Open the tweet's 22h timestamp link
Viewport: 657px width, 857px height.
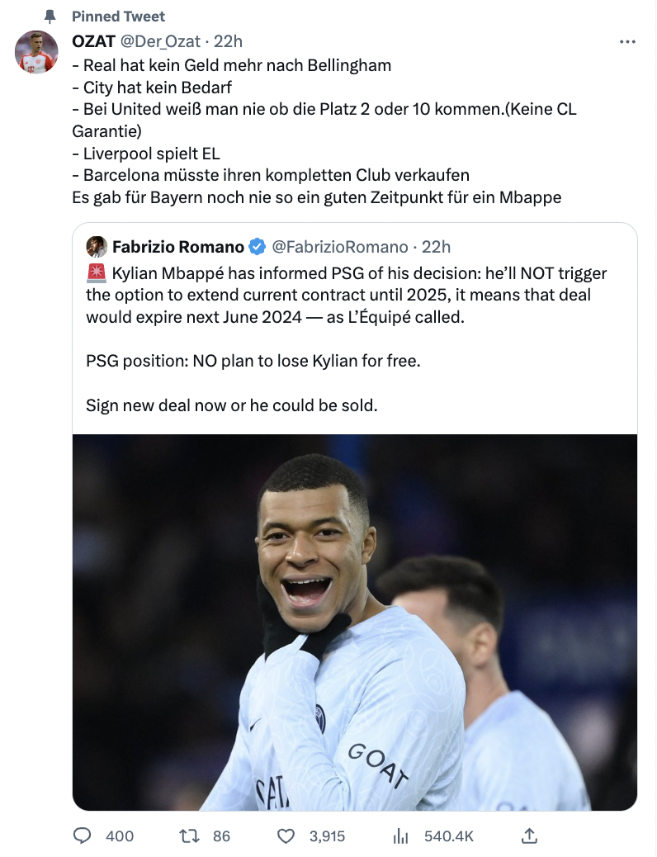tap(229, 41)
